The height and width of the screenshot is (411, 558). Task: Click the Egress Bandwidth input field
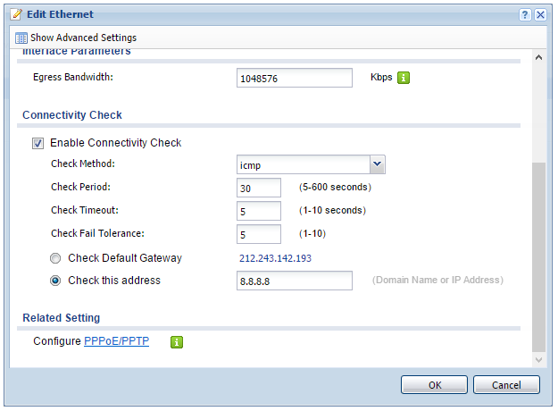click(x=296, y=79)
